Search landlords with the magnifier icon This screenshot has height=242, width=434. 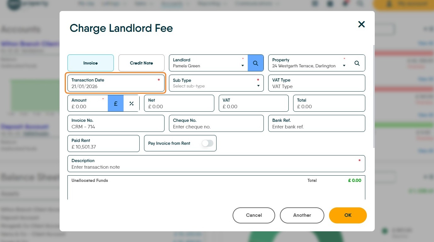coord(256,63)
